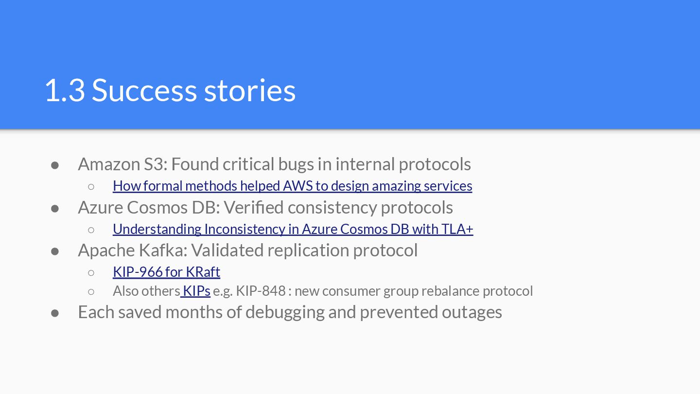Click the "1.3 Success stories" slide title

pos(170,90)
